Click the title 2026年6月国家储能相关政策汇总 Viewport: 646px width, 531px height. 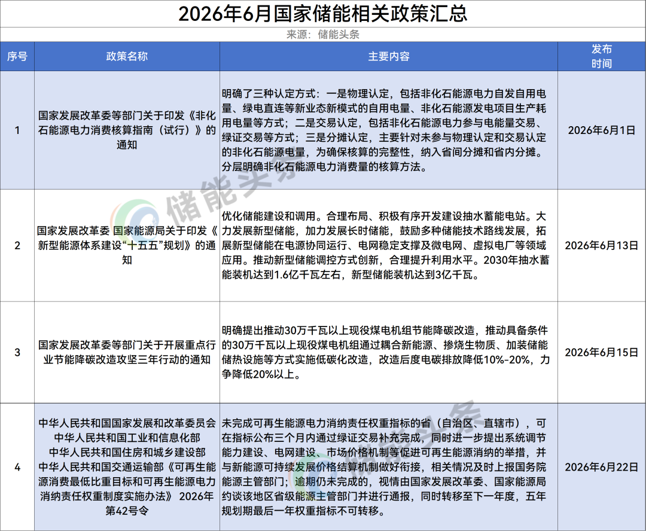point(322,14)
